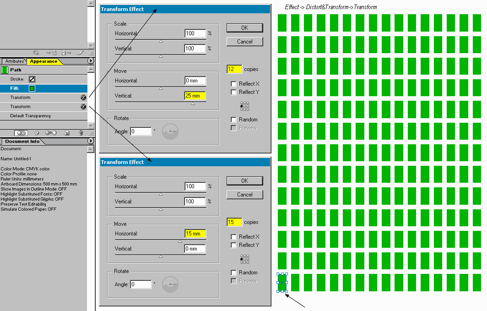The width and height of the screenshot is (487, 311).
Task: Open the Transform effect above Default Transparency
Action: click(44, 107)
